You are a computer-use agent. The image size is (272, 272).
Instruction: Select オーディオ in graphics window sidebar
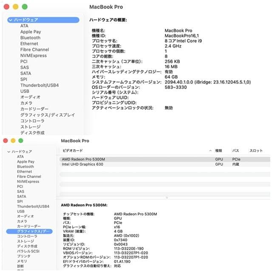click(x=25, y=216)
